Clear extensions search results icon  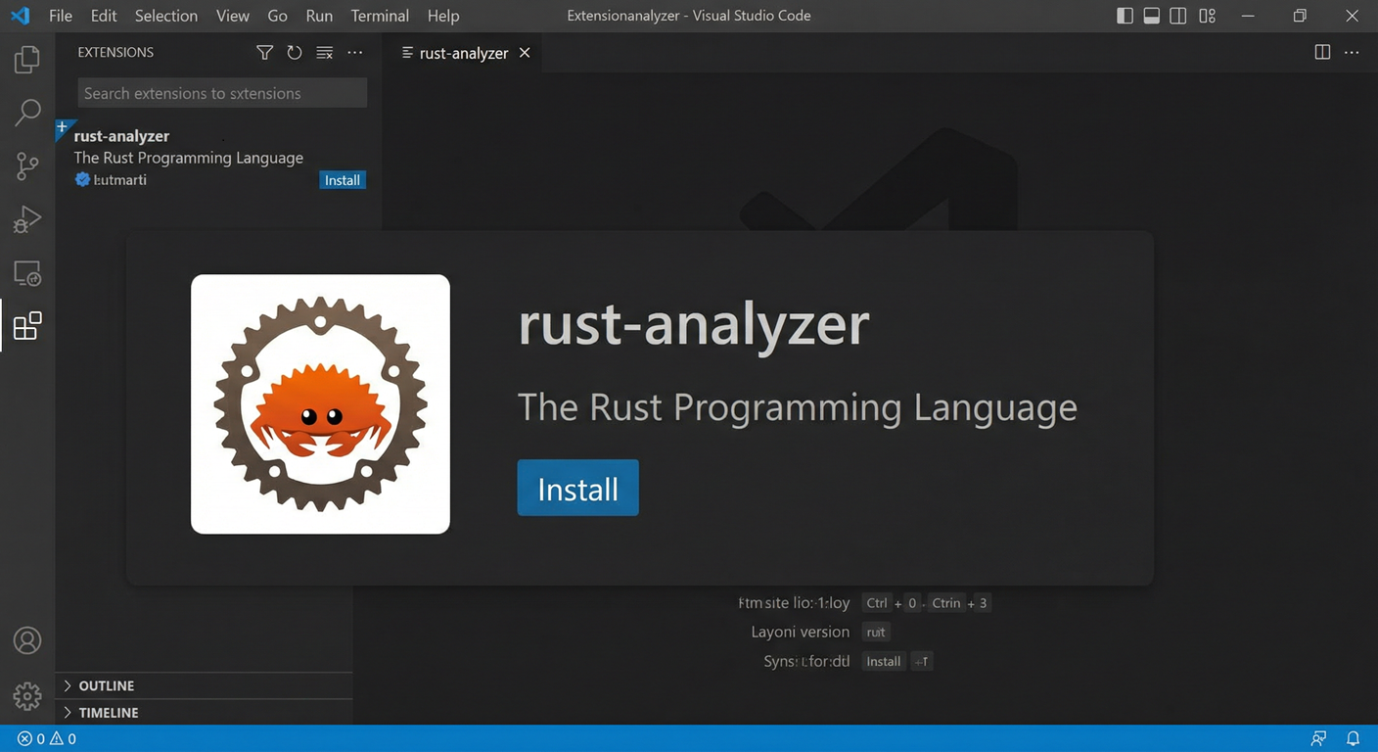click(325, 53)
